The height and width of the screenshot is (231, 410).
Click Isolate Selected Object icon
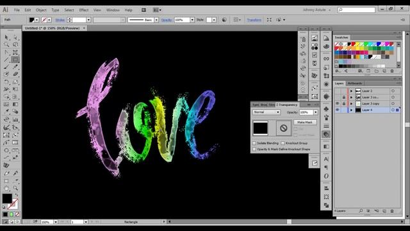[x=269, y=20]
